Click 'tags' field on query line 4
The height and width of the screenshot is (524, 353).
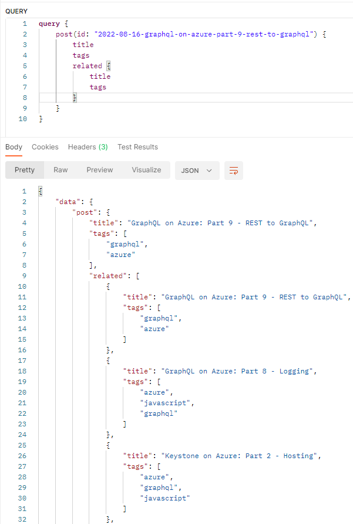(x=81, y=55)
